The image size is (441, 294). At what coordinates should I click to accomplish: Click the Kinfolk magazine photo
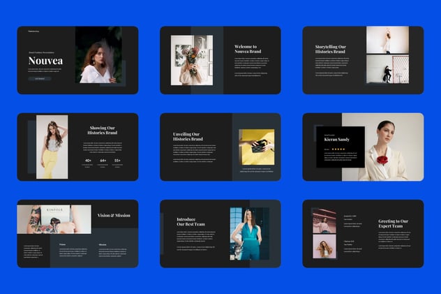pos(54,219)
